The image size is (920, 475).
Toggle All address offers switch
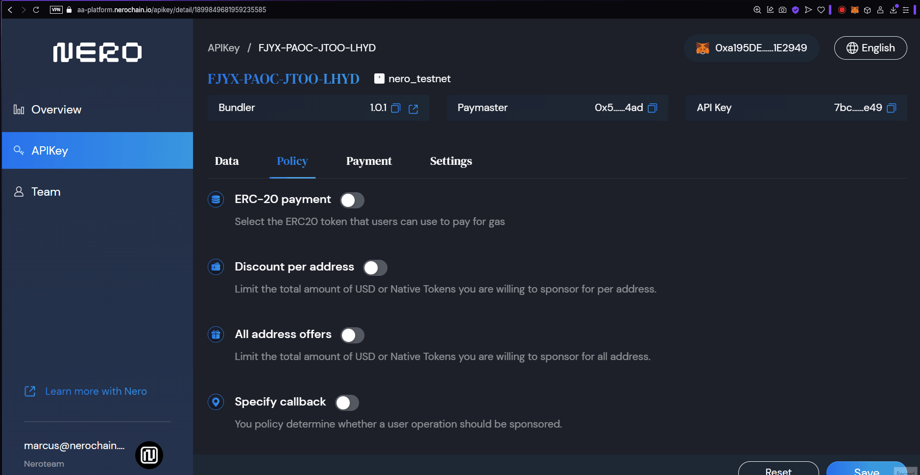tap(352, 335)
